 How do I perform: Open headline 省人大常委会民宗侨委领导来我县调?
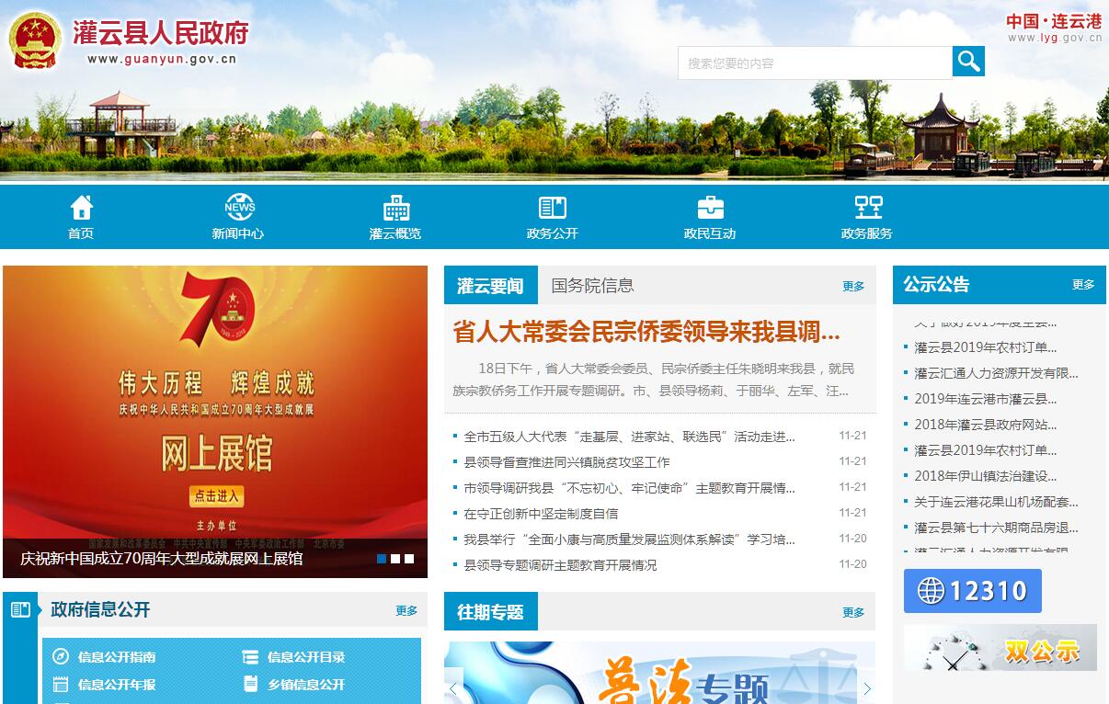coord(646,332)
